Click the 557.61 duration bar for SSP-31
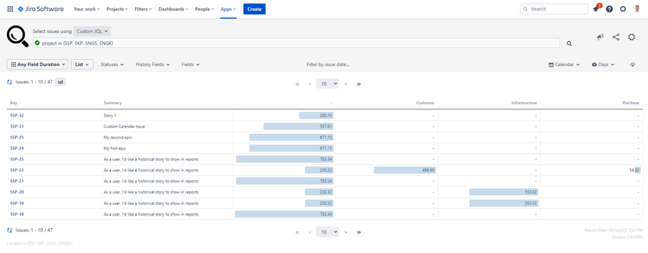648x253 pixels. click(299, 126)
